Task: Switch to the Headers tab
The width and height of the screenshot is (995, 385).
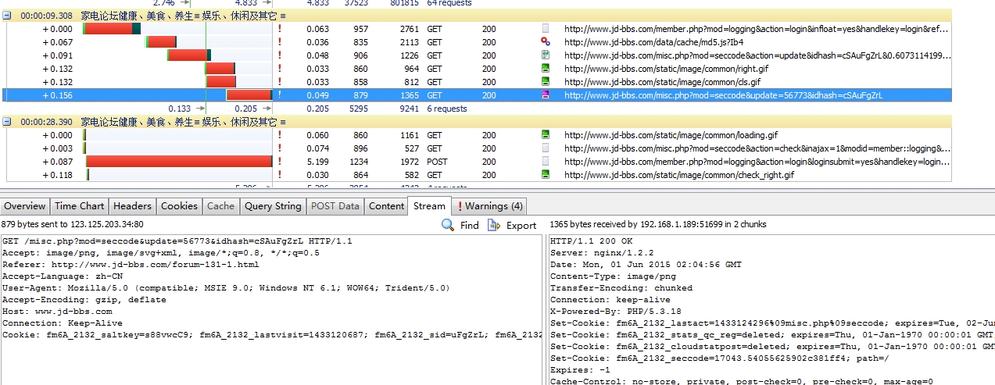Action: coord(132,206)
